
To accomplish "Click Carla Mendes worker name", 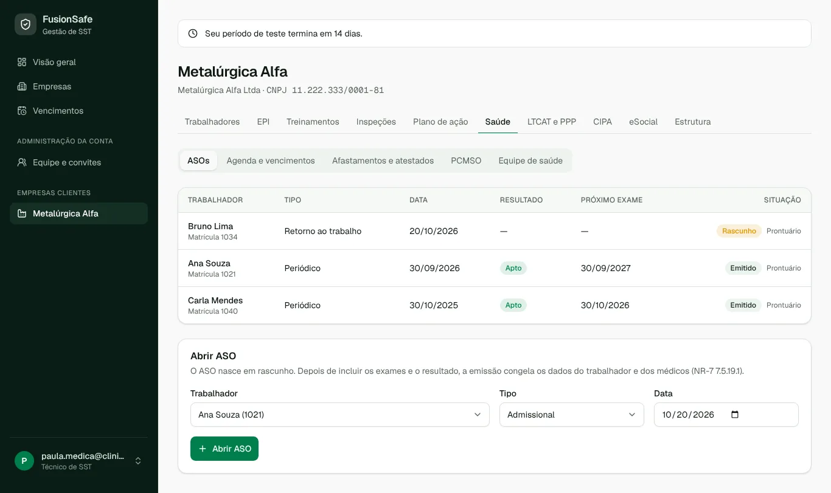I will coord(215,300).
